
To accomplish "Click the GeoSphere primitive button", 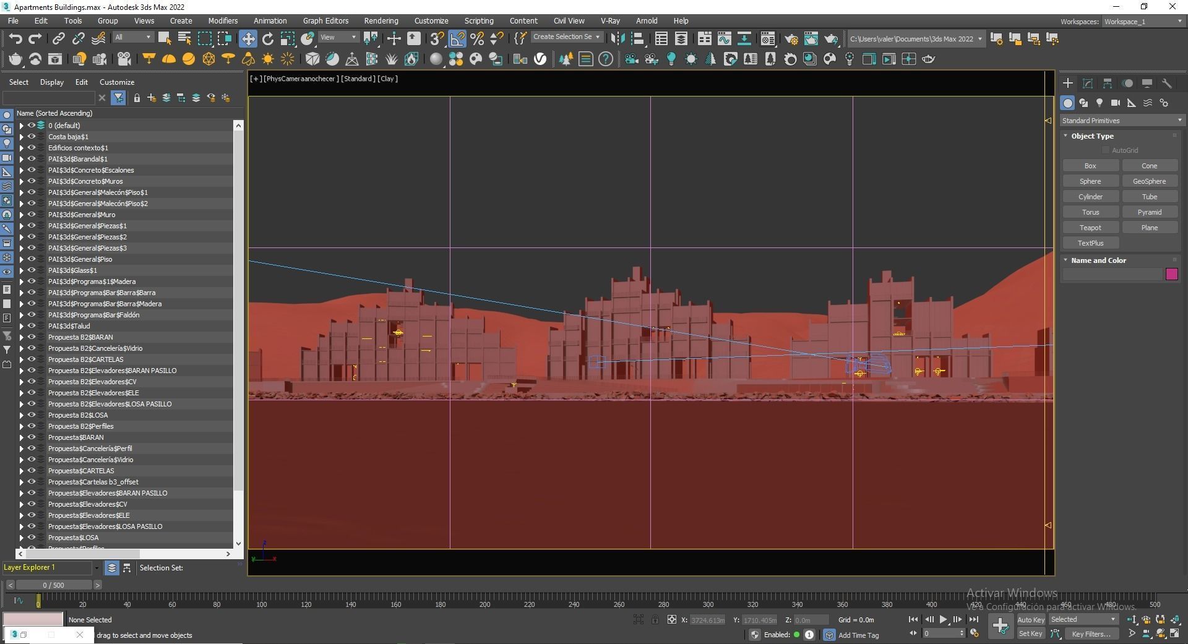I will point(1149,181).
